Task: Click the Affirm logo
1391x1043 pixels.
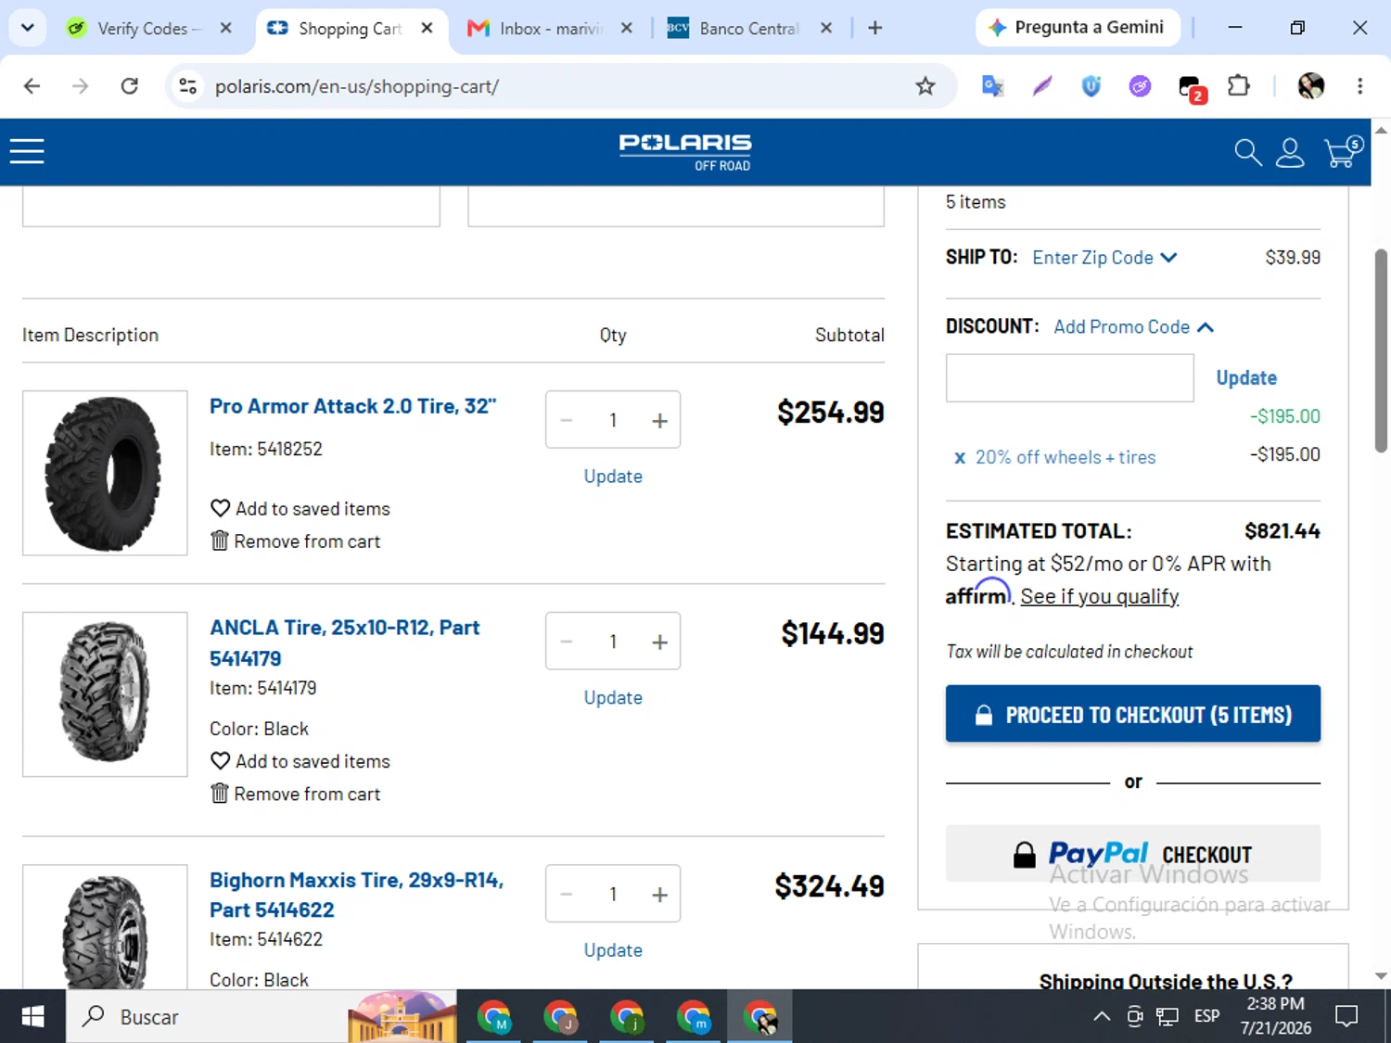Action: click(977, 592)
